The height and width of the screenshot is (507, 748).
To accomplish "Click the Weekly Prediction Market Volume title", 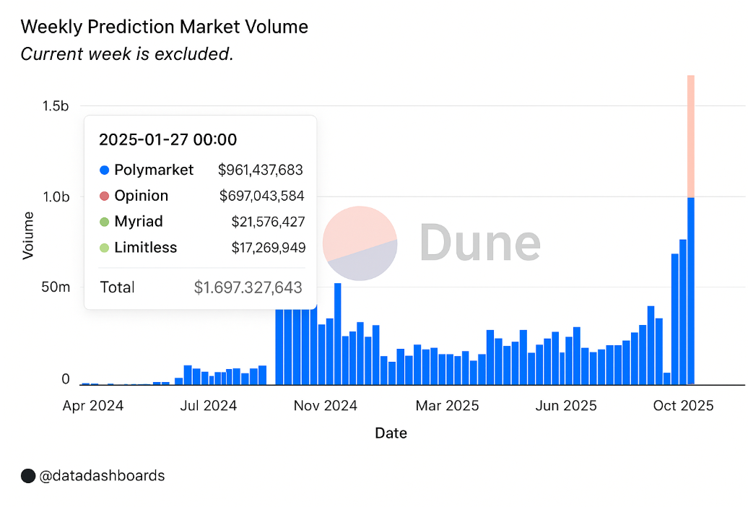I will click(164, 27).
